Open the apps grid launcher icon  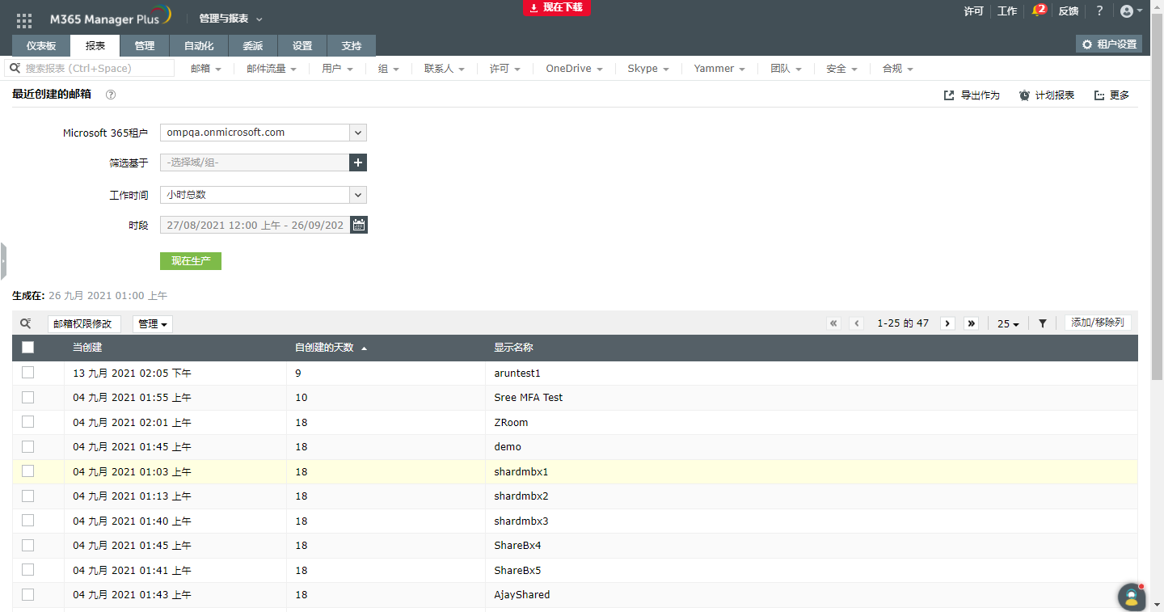pyautogui.click(x=24, y=20)
